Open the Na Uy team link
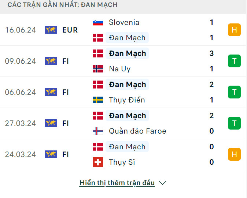Viewport: 247px width, 198px height. [119, 69]
